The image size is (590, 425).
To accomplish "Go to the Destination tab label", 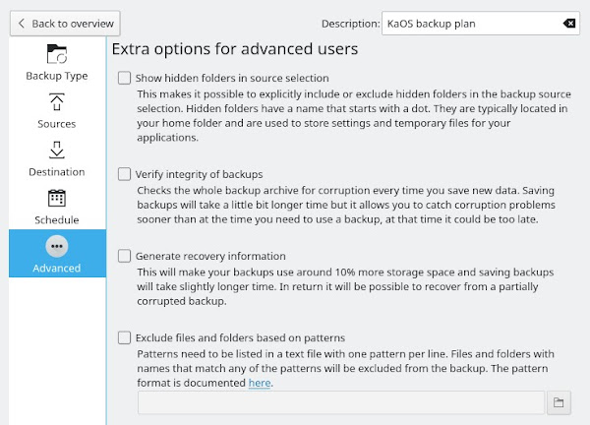I will pyautogui.click(x=57, y=172).
